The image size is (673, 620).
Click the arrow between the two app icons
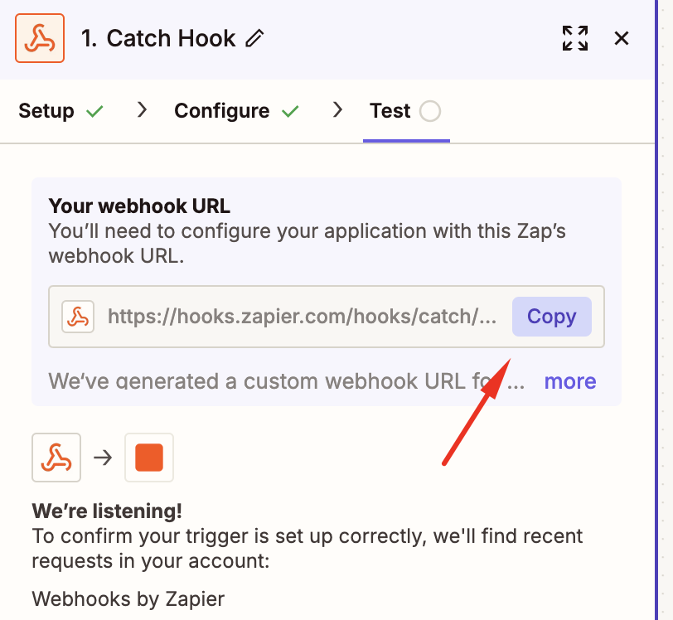click(103, 458)
